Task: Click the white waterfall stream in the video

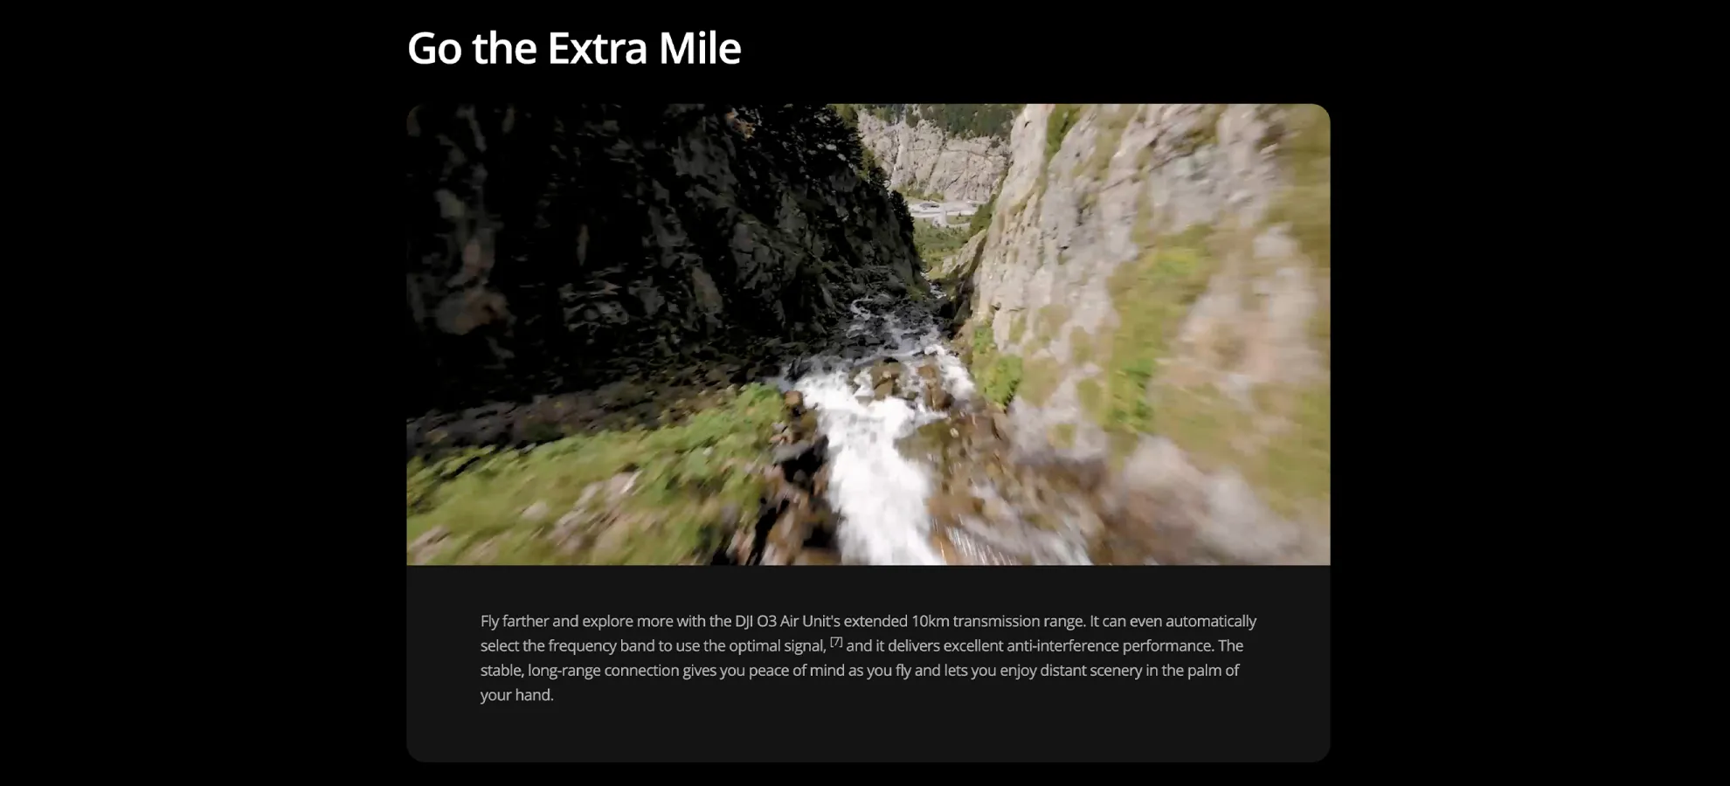Action: coord(874,454)
